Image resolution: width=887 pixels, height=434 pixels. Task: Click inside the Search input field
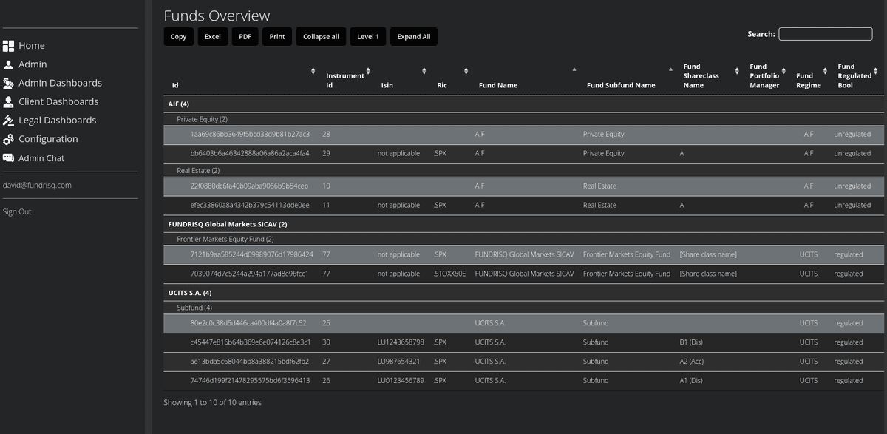point(825,33)
